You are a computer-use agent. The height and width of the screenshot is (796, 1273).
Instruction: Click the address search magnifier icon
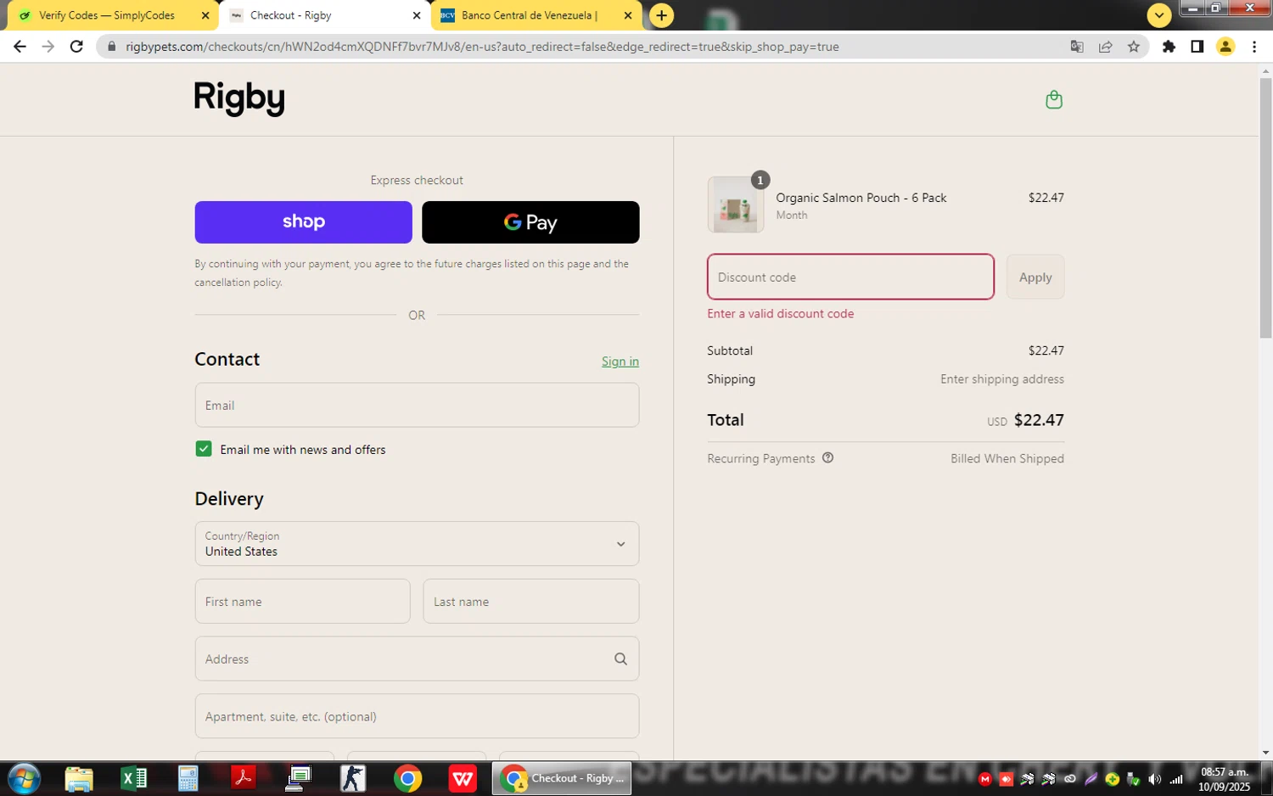(x=620, y=659)
